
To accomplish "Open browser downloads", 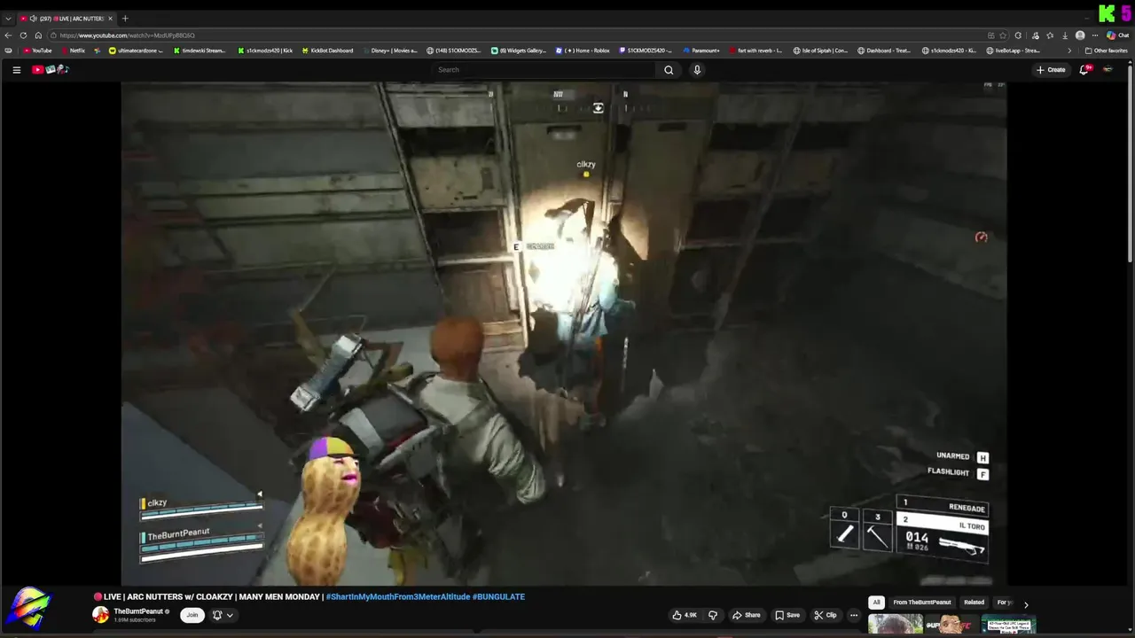I will tap(1065, 35).
